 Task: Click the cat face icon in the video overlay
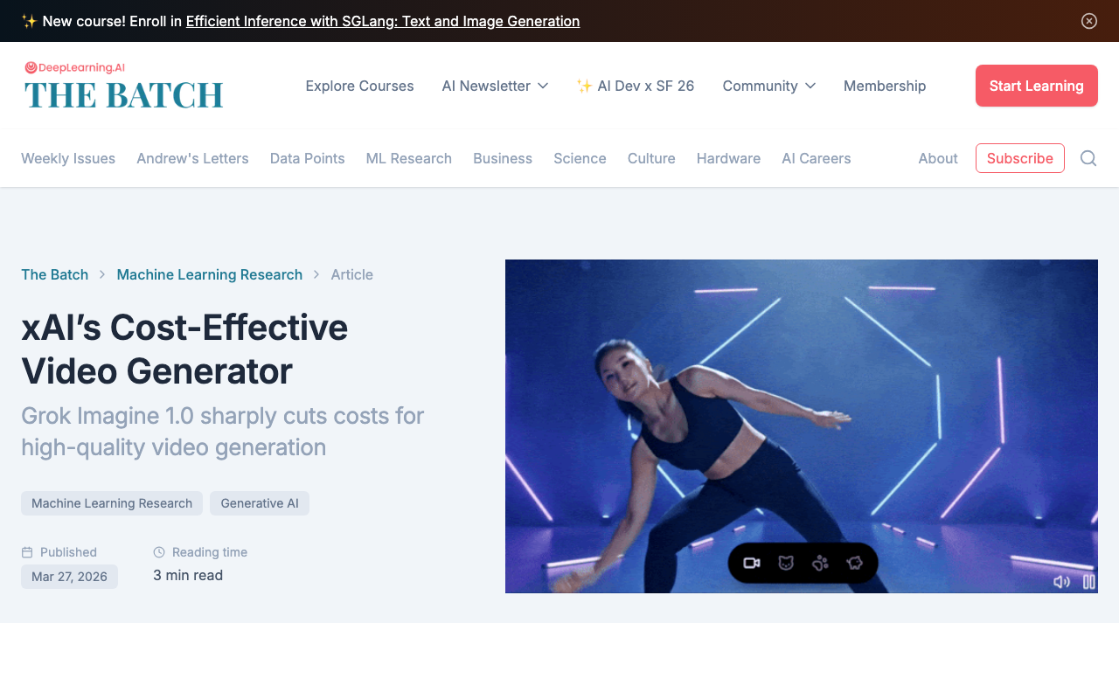coord(786,563)
